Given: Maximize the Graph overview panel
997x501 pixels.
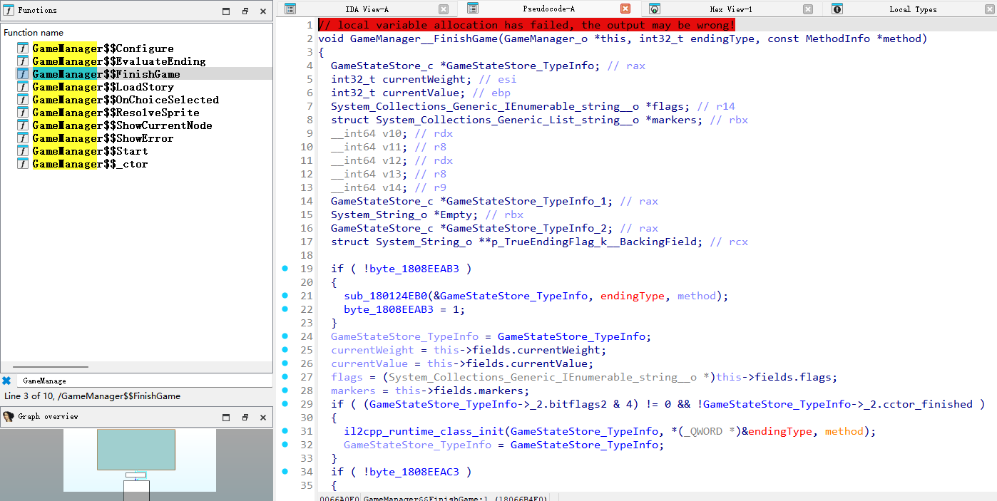Looking at the screenshot, I should (x=226, y=418).
